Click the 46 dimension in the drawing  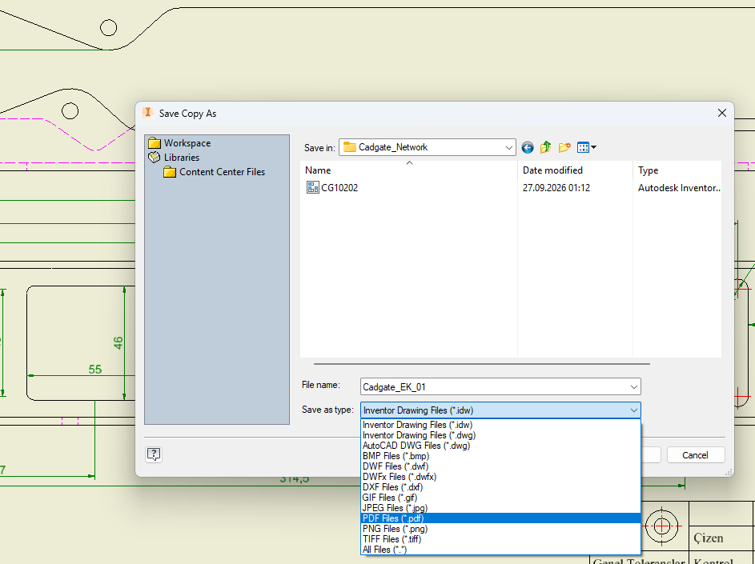tap(118, 342)
